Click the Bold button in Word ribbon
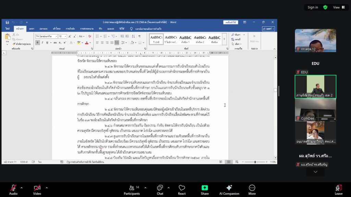The width and height of the screenshot is (351, 197). 38,43
